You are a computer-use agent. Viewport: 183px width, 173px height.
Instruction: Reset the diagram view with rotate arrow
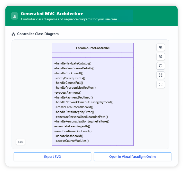(161, 66)
